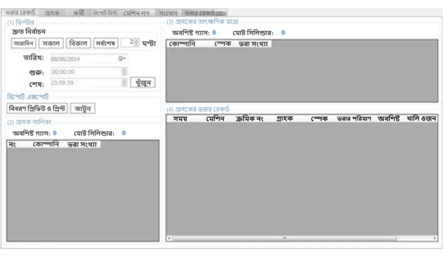Click the শেষ time spinner arrows

pos(124,83)
